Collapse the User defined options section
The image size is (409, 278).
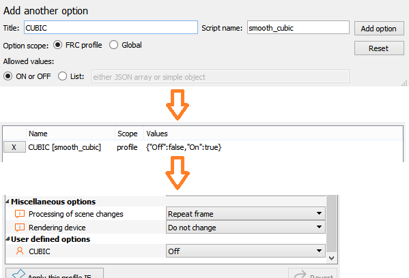[x=8, y=239]
